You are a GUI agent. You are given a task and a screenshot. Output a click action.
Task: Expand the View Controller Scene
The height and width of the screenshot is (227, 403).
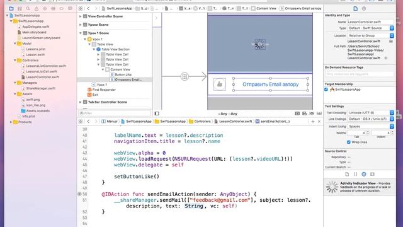click(81, 16)
